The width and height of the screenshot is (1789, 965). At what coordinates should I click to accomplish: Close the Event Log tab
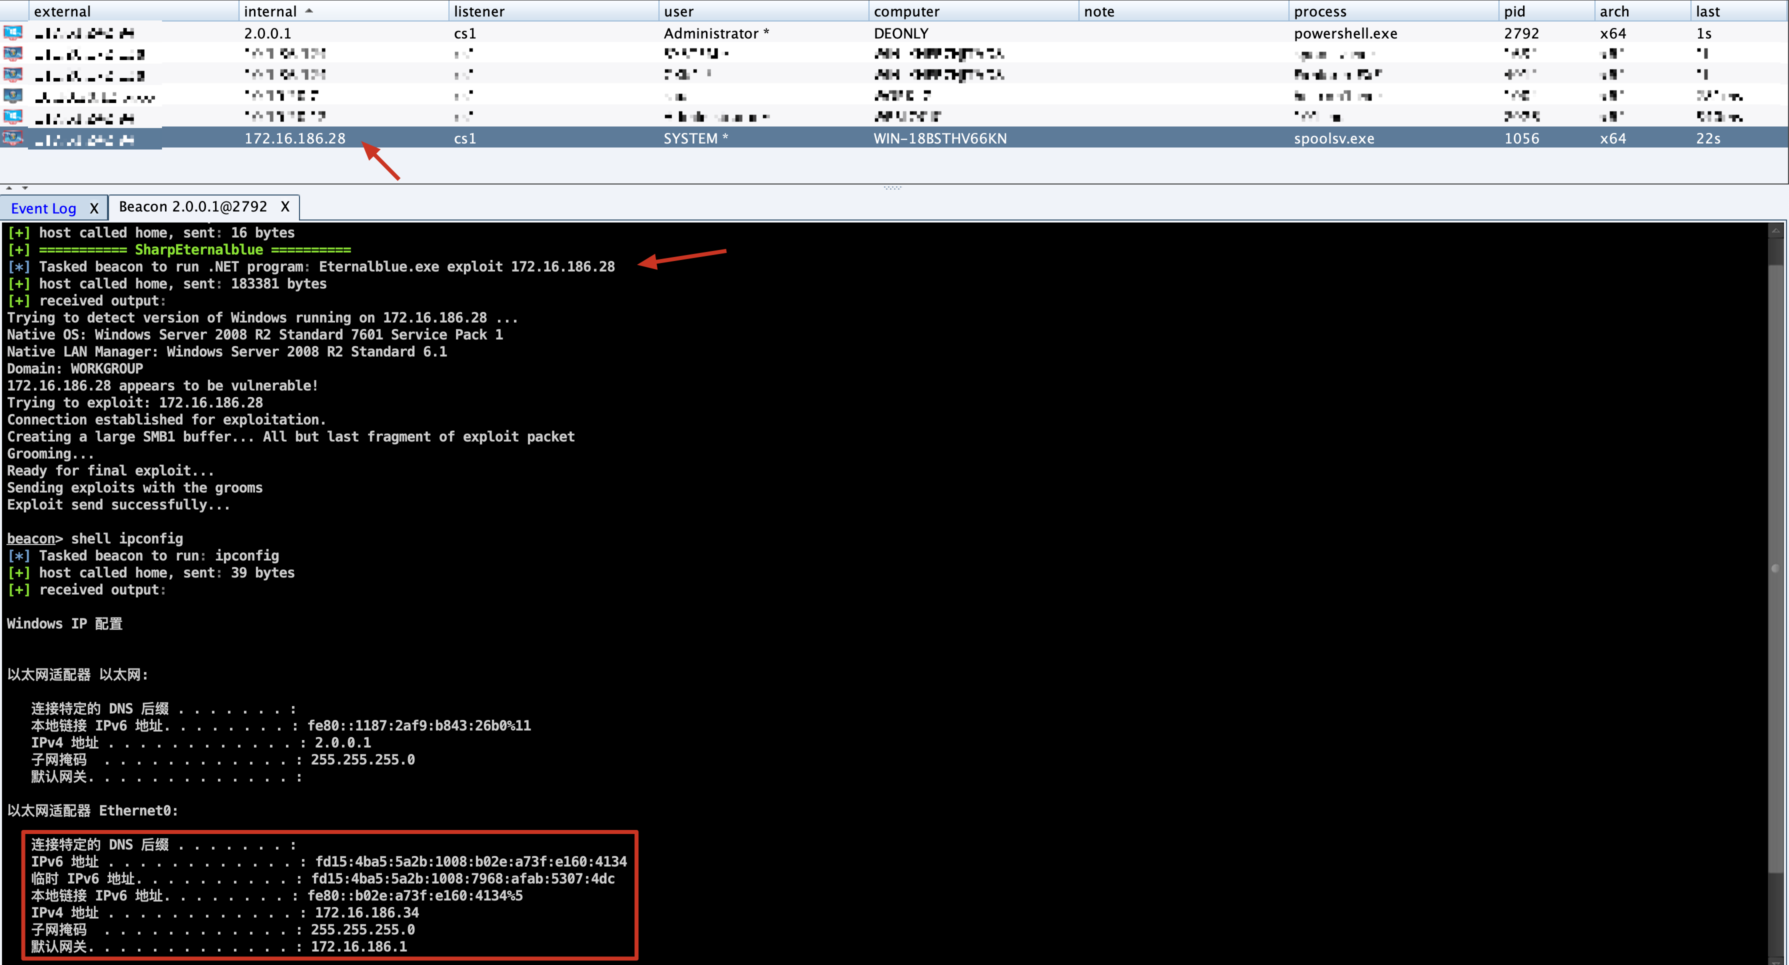pyautogui.click(x=94, y=208)
